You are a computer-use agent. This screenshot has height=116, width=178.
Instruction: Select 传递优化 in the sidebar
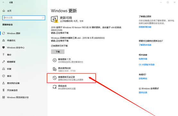[x=11, y=40]
